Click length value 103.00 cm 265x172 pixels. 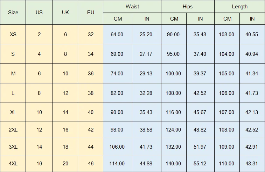pos(226,35)
